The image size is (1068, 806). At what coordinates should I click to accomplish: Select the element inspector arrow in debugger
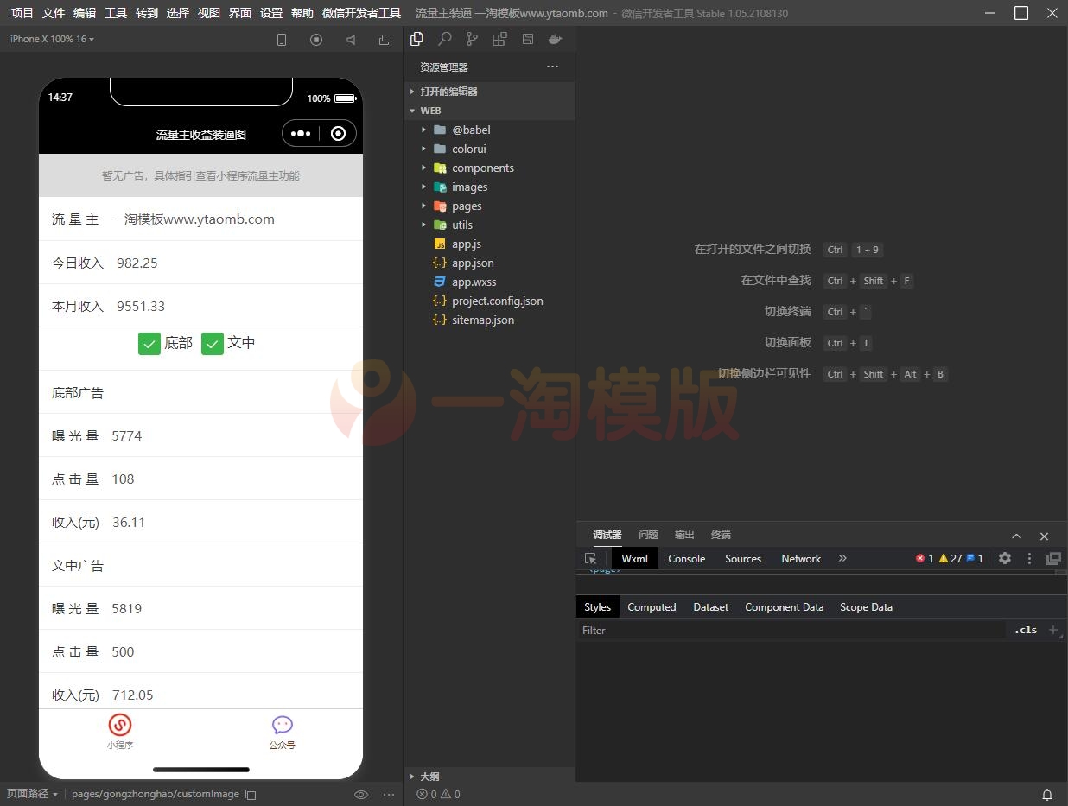(x=592, y=559)
